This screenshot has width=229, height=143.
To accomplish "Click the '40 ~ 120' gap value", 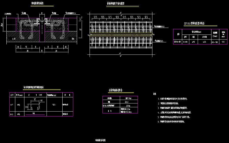I will tap(215, 42).
